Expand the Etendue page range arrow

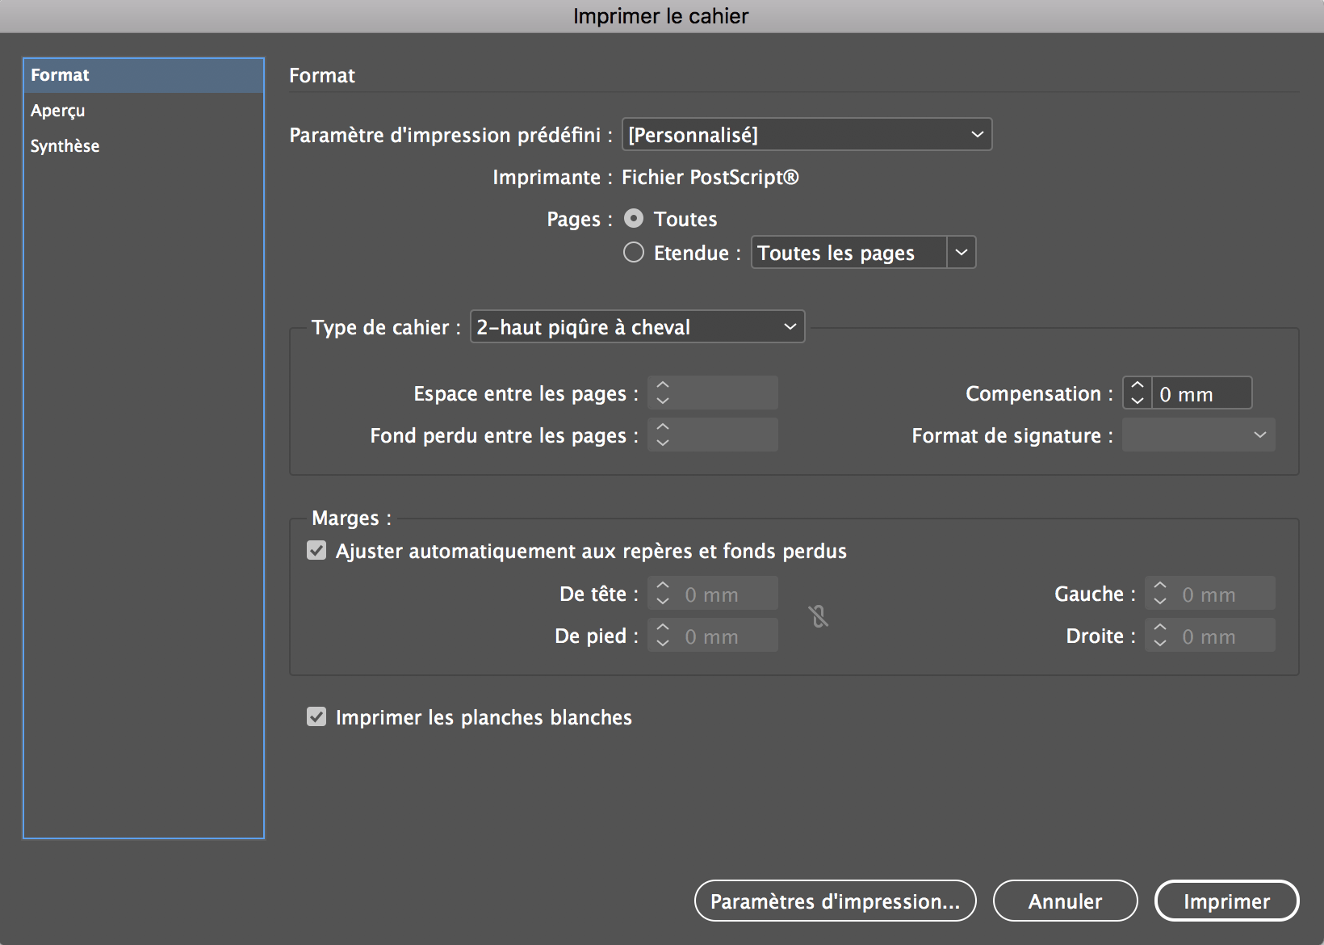coord(961,253)
